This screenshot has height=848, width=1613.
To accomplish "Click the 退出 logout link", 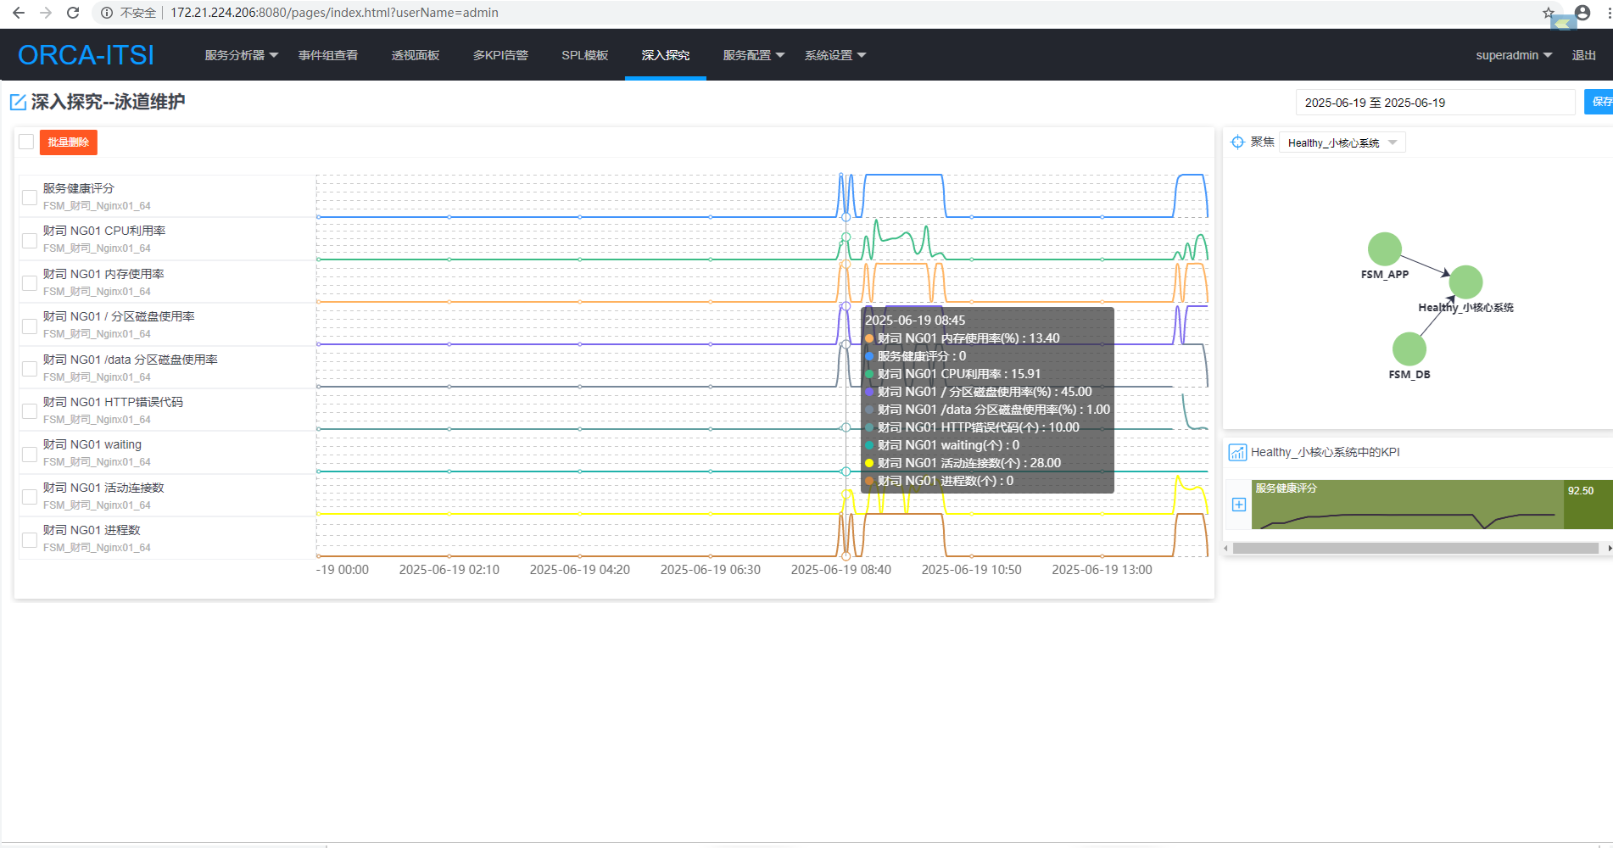I will 1583,55.
